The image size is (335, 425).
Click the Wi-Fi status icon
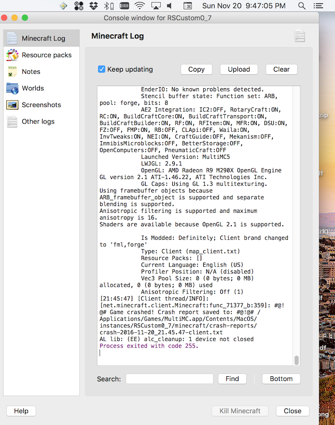coord(139,6)
